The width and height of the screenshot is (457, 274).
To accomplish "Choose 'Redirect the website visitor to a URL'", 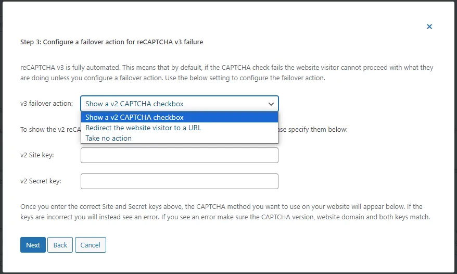I will (180, 128).
